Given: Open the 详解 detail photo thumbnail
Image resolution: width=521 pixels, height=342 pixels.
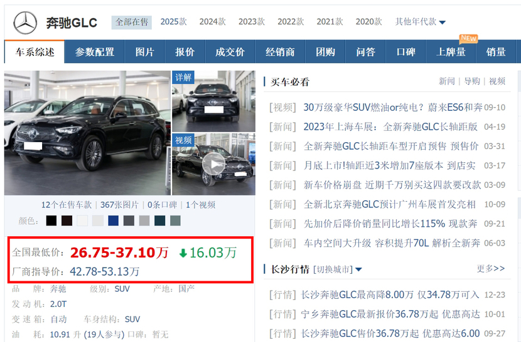Looking at the screenshot, I should pyautogui.click(x=213, y=101).
